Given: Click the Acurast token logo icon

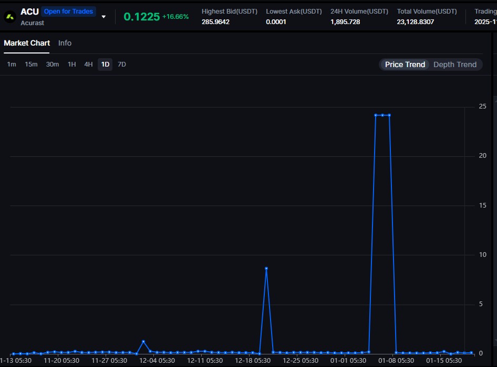Looking at the screenshot, I should pyautogui.click(x=10, y=17).
